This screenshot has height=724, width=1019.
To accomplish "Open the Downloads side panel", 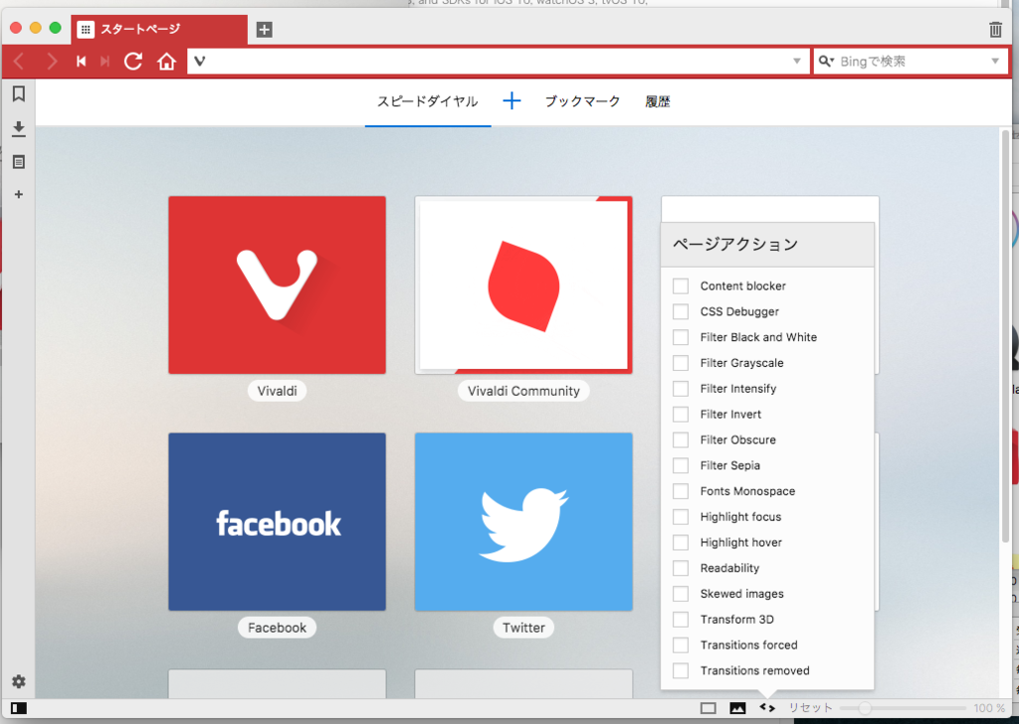I will pos(19,128).
